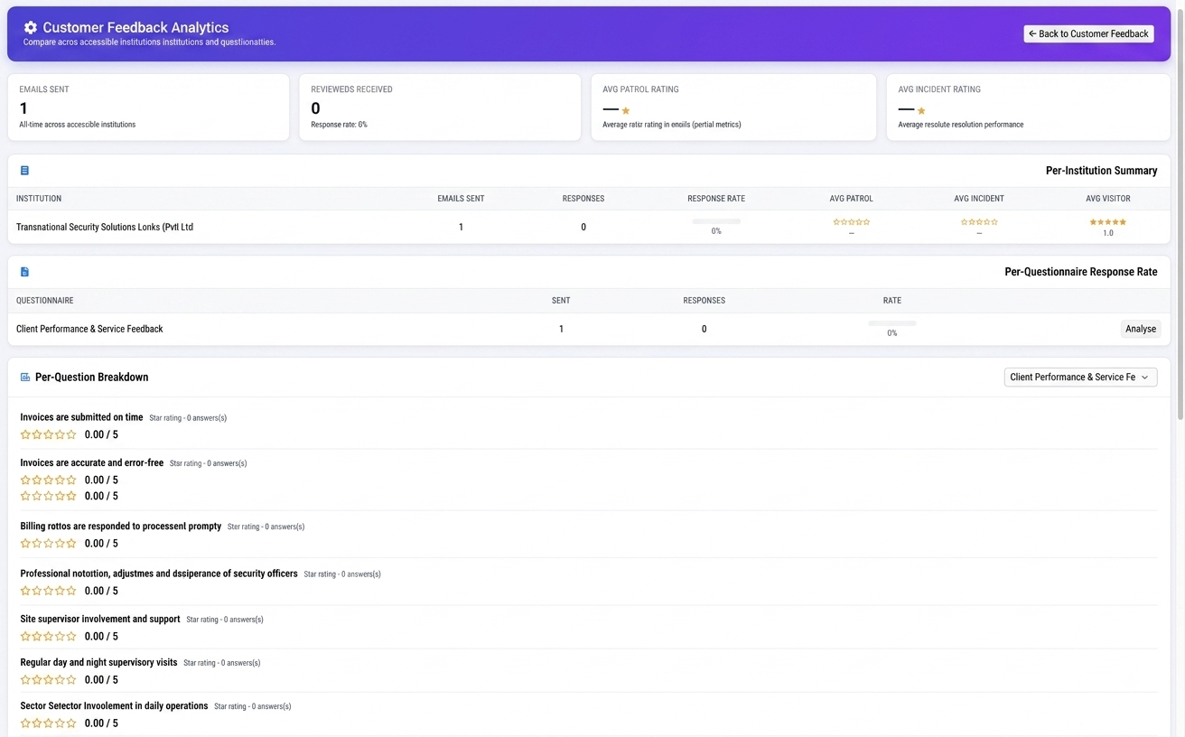Go back to Customer Feedback
Image resolution: width=1185 pixels, height=737 pixels.
click(x=1088, y=33)
